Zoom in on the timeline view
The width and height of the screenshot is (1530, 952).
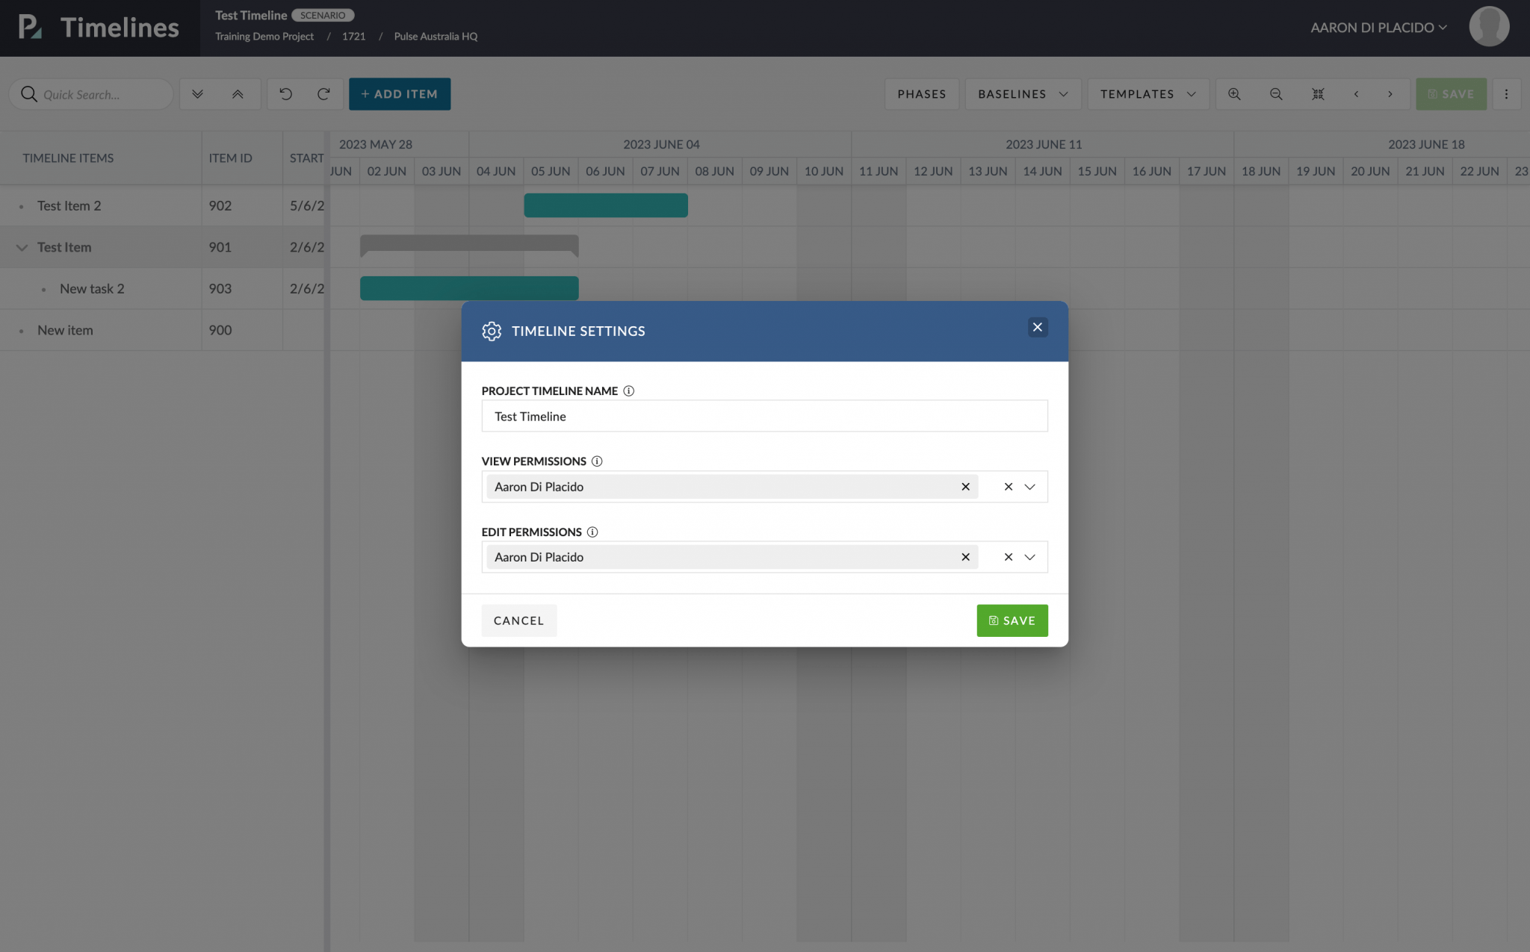(1234, 94)
